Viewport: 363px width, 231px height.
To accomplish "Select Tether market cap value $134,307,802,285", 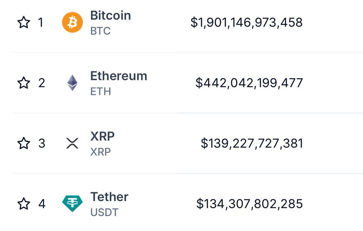I will [x=250, y=204].
